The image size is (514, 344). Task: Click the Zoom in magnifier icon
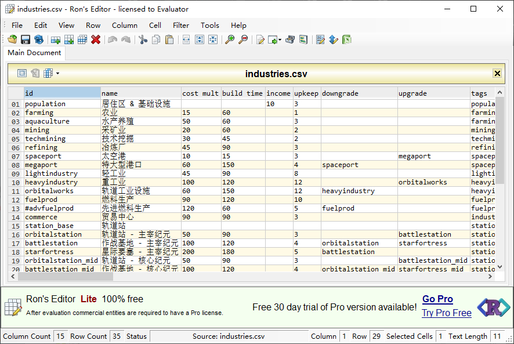(230, 39)
